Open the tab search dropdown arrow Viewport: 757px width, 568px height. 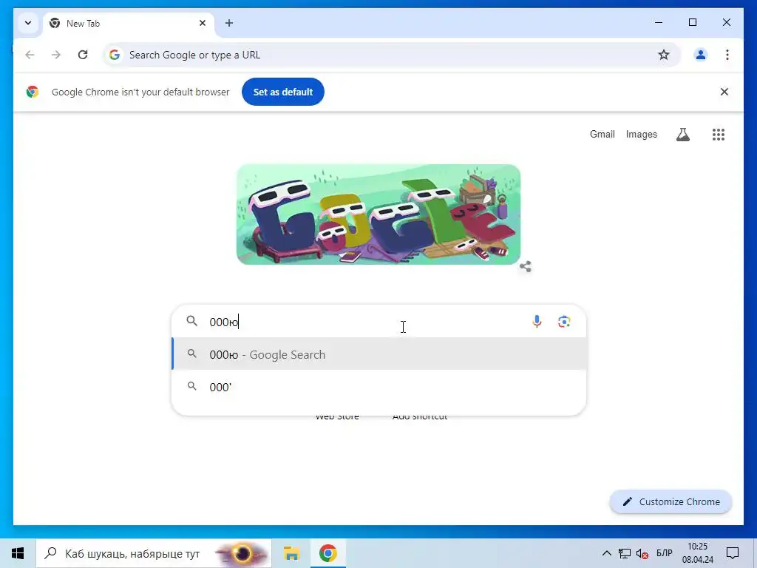click(x=28, y=23)
